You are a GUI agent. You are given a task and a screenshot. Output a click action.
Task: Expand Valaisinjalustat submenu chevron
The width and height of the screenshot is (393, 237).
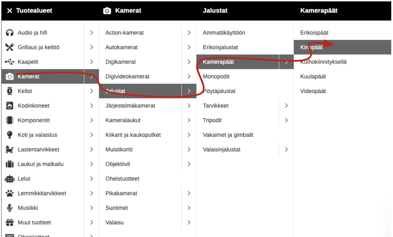tap(286, 150)
